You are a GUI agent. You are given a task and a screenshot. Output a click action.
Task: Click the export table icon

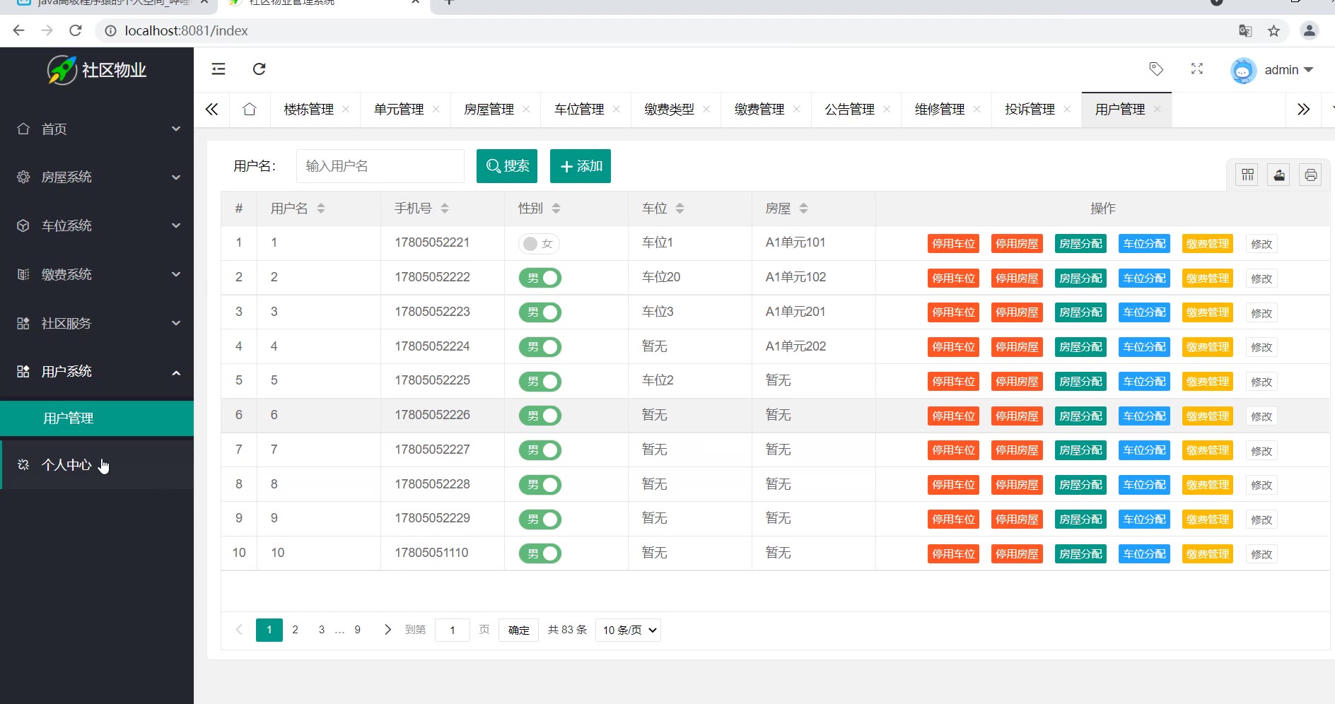pos(1279,175)
